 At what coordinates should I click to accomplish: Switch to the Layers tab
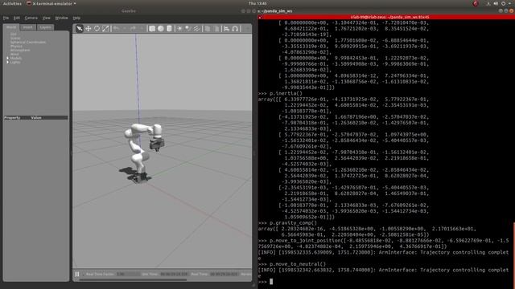(45, 27)
